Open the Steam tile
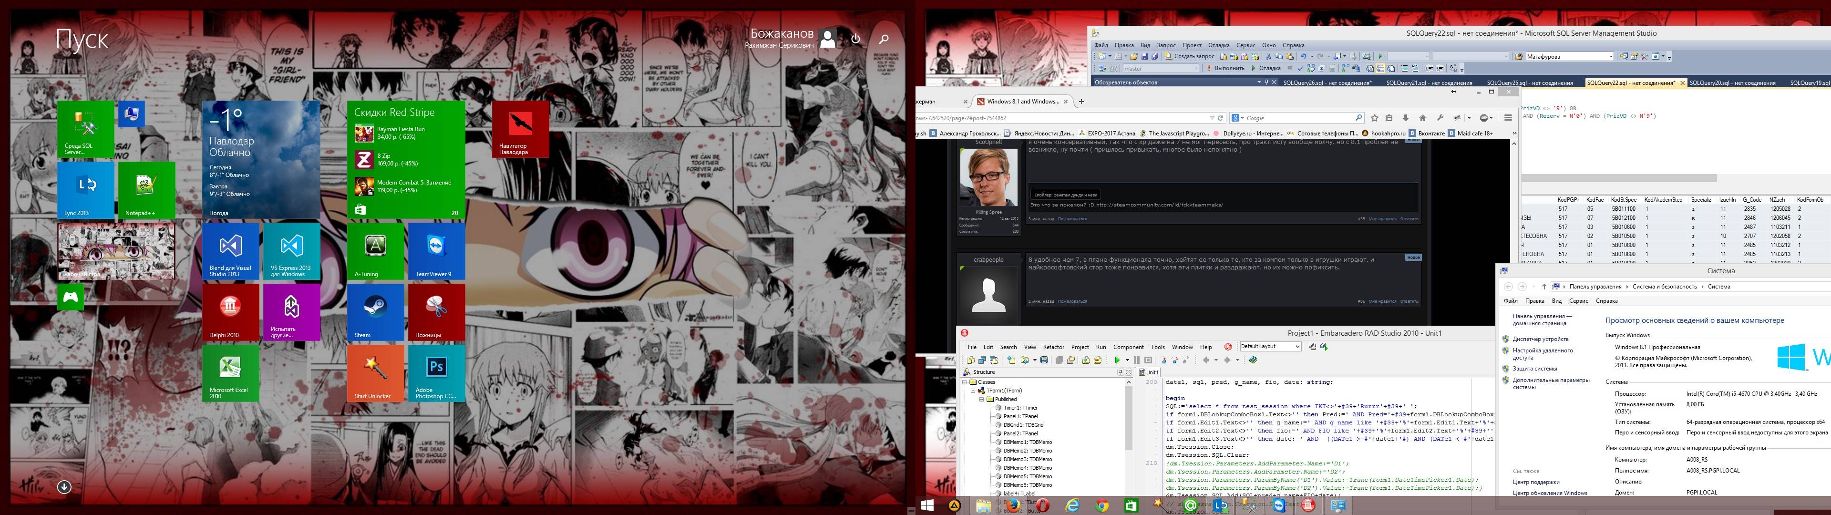Viewport: 1831px width, 515px height. click(x=375, y=311)
